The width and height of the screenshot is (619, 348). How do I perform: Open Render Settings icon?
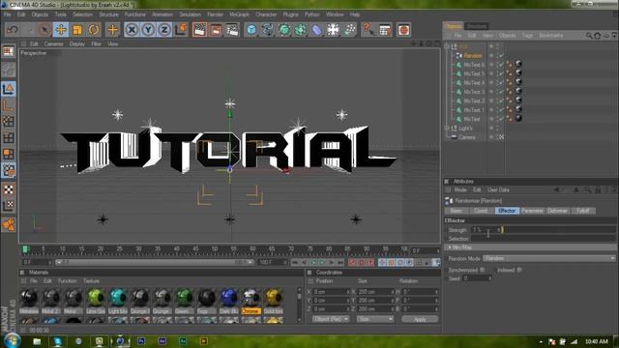(232, 30)
